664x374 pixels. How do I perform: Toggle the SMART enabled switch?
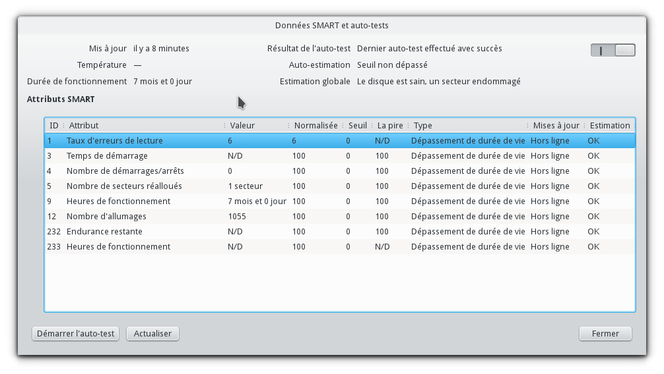click(613, 50)
